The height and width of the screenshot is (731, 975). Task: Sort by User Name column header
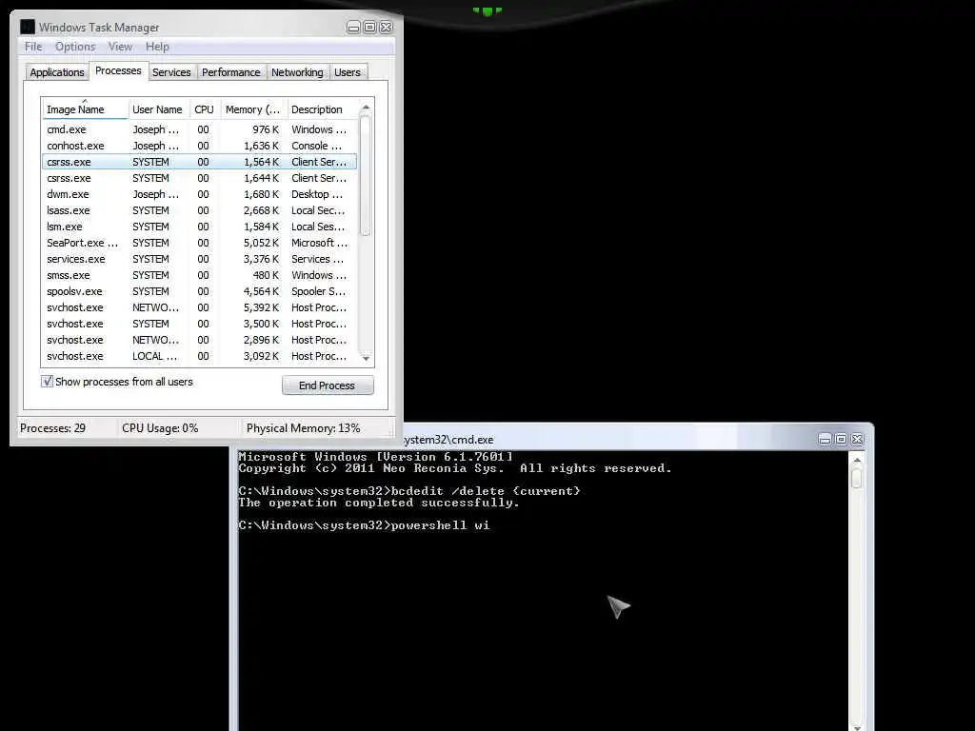pos(158,109)
